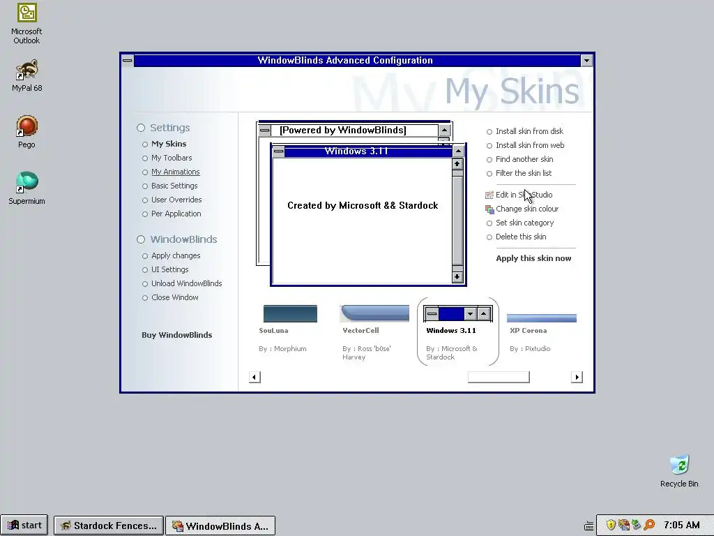
Task: Select the Supermium desktop shortcut
Action: (x=26, y=188)
